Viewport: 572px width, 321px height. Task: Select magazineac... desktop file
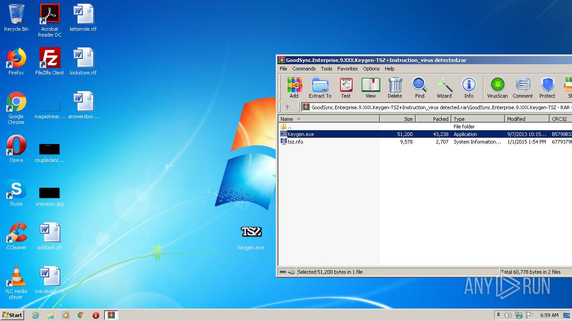tap(50, 110)
